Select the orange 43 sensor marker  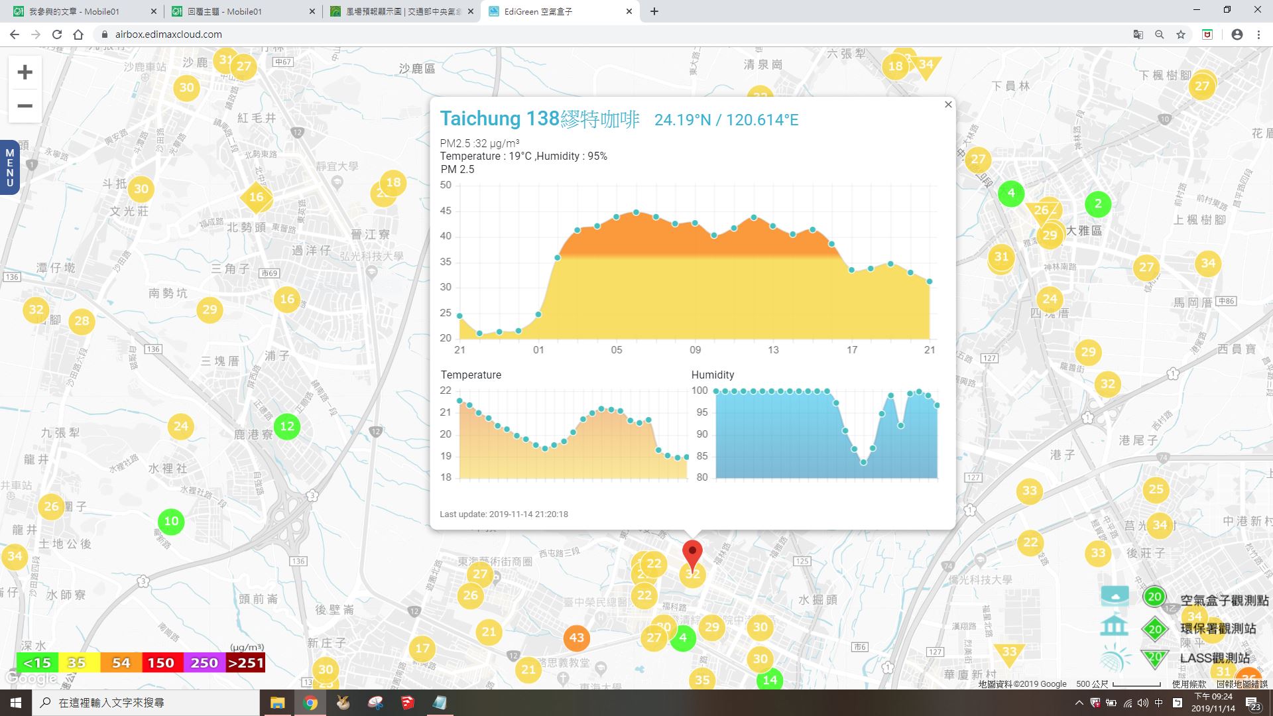point(576,638)
